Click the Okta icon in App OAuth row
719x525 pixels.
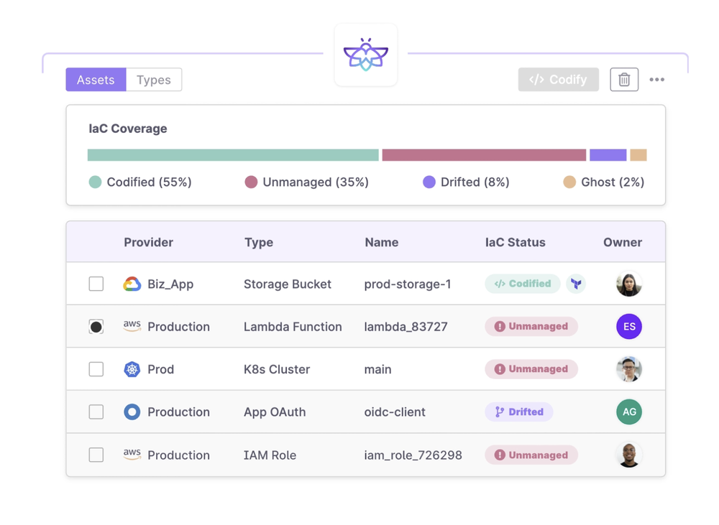click(132, 412)
